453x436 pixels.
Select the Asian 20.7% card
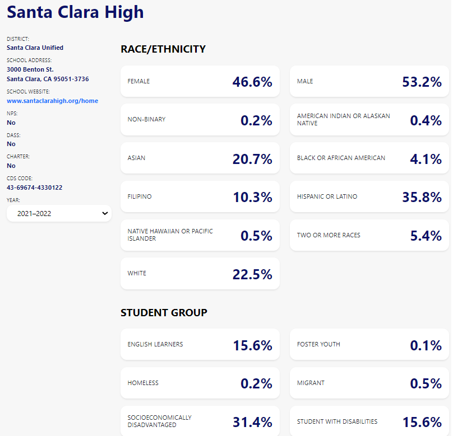pos(200,158)
